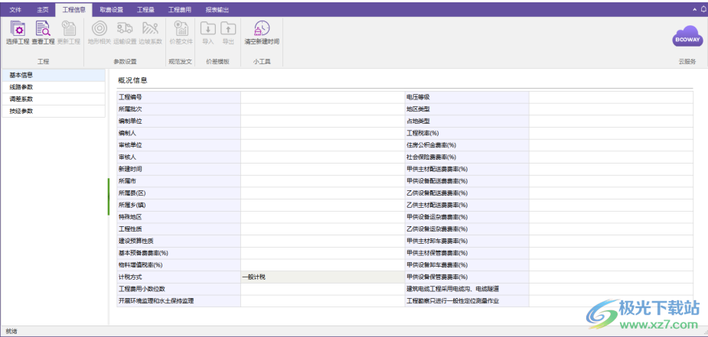Click the value field next to 工程编号
This screenshot has height=337, width=708.
[322, 97]
